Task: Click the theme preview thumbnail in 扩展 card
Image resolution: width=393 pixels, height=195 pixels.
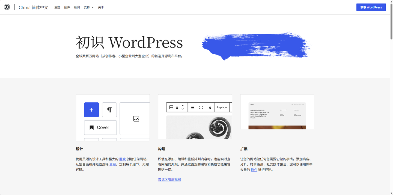Action: [x=277, y=116]
